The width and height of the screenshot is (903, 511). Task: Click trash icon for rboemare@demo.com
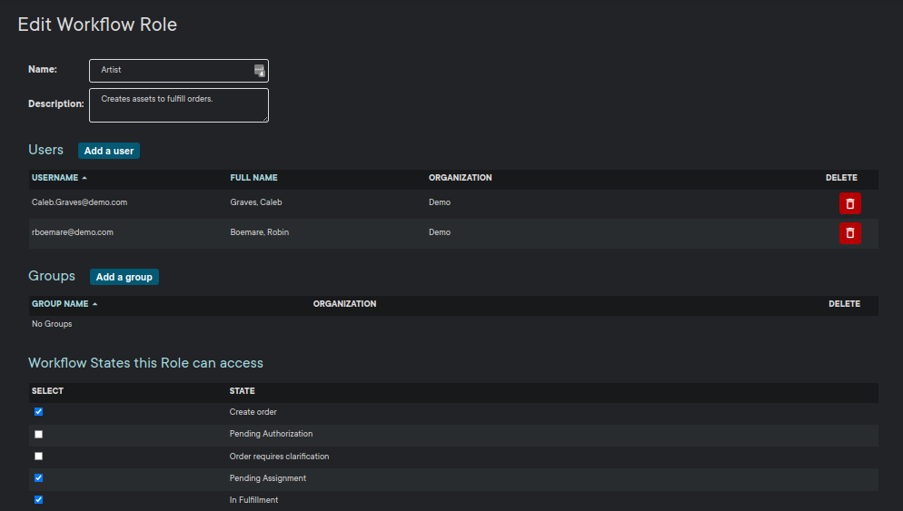tap(849, 233)
